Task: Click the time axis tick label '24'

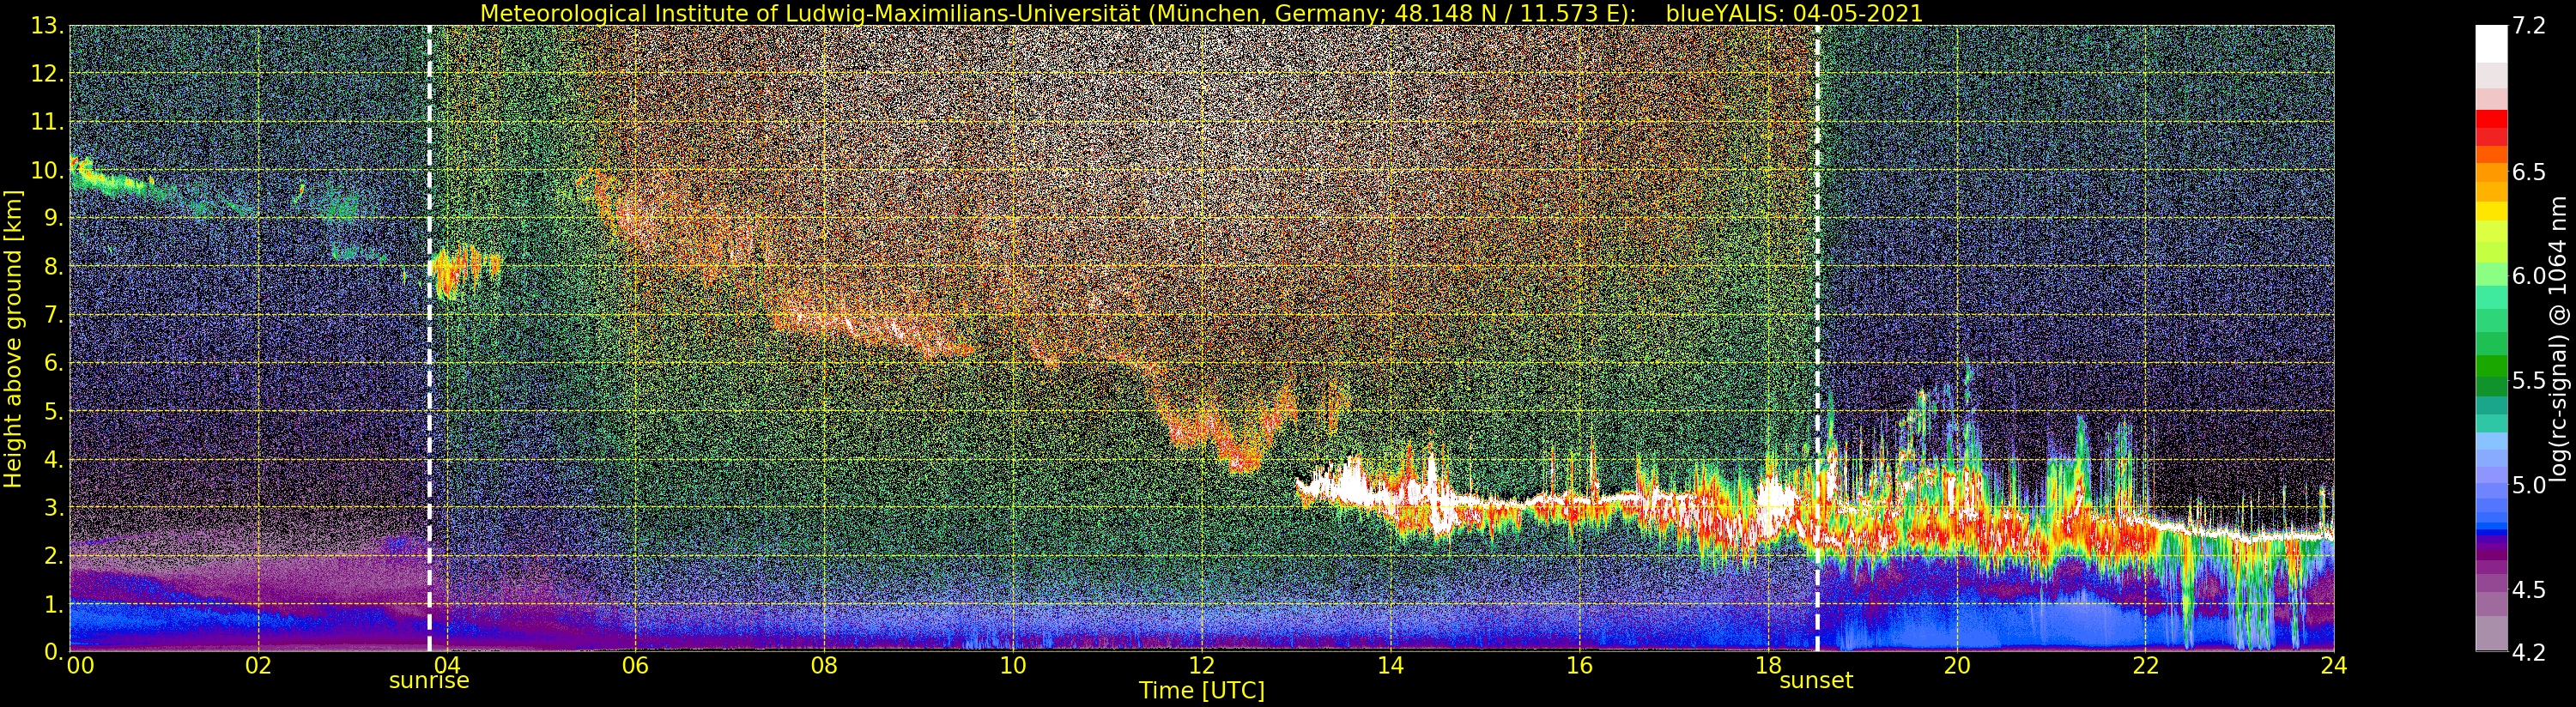Action: click(2334, 666)
